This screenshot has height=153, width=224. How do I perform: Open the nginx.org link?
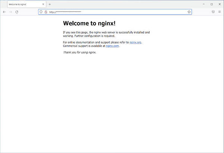[135, 42]
